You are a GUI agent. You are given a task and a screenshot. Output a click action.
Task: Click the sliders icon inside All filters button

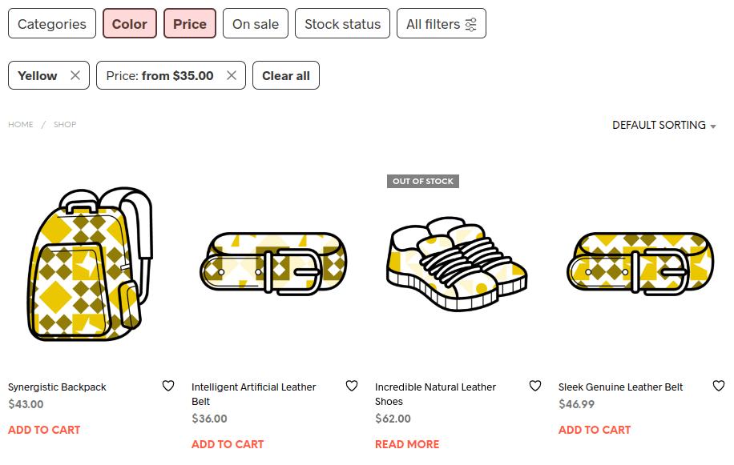tap(471, 23)
